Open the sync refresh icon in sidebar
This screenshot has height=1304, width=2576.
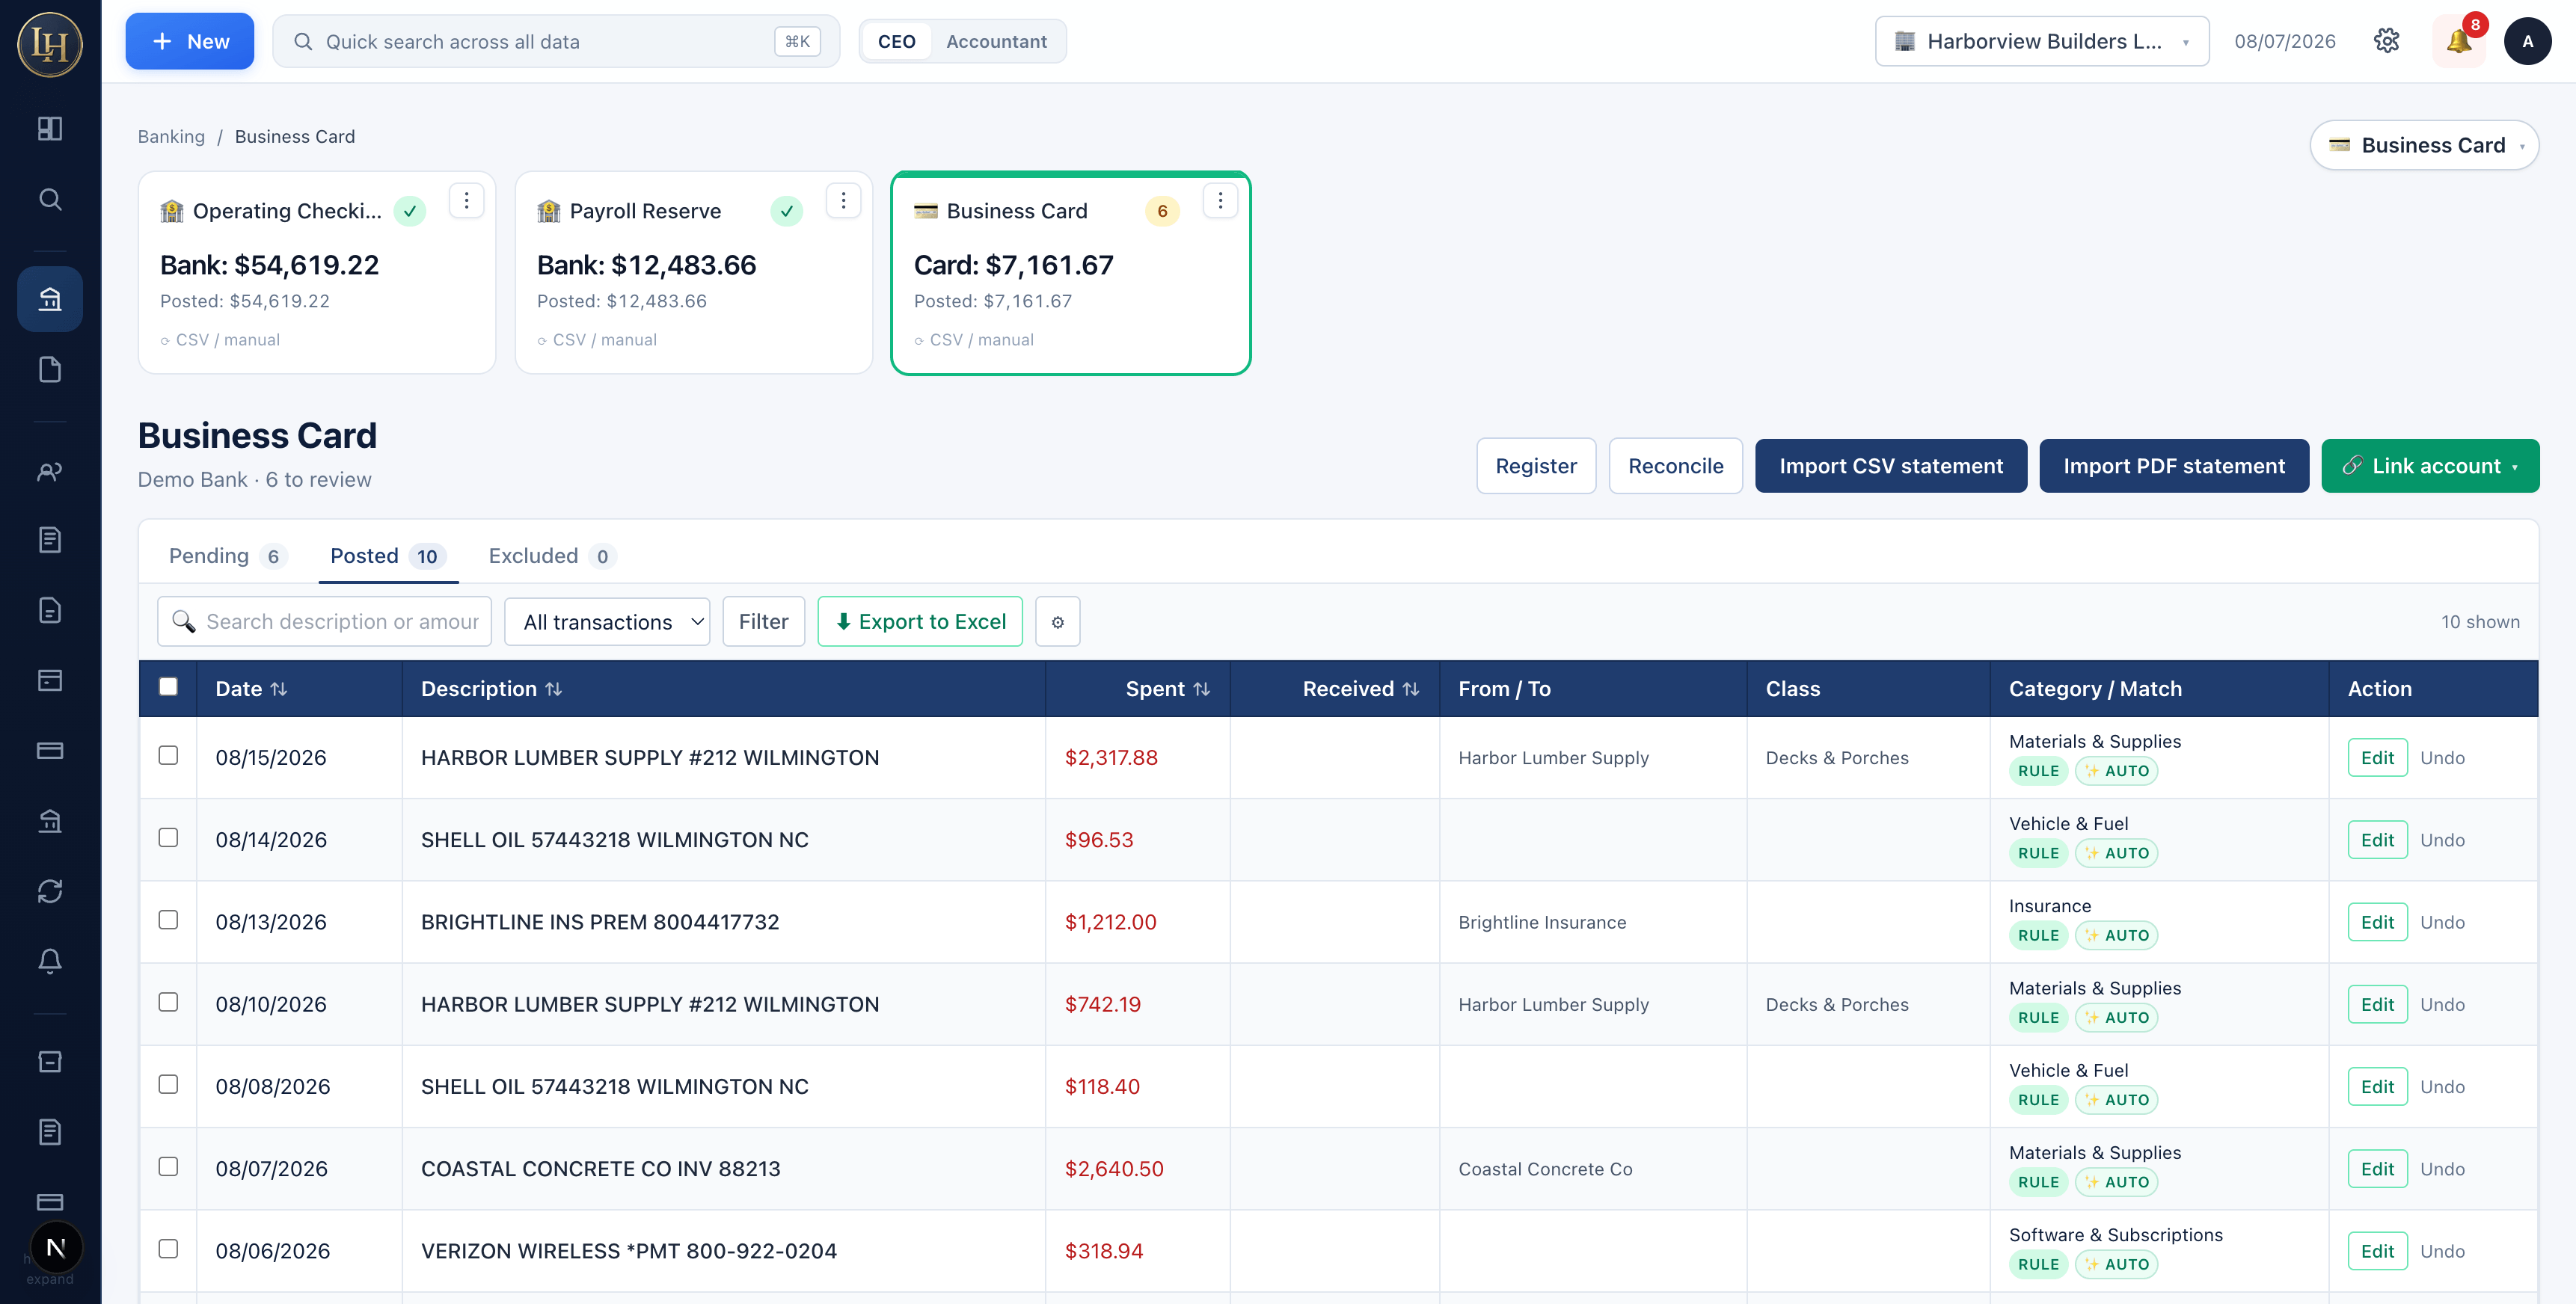point(50,891)
